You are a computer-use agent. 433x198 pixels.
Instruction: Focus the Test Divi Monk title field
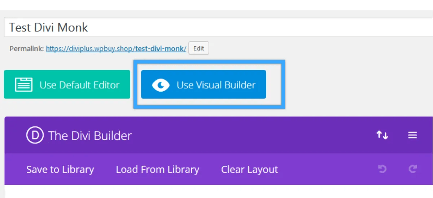(219, 27)
